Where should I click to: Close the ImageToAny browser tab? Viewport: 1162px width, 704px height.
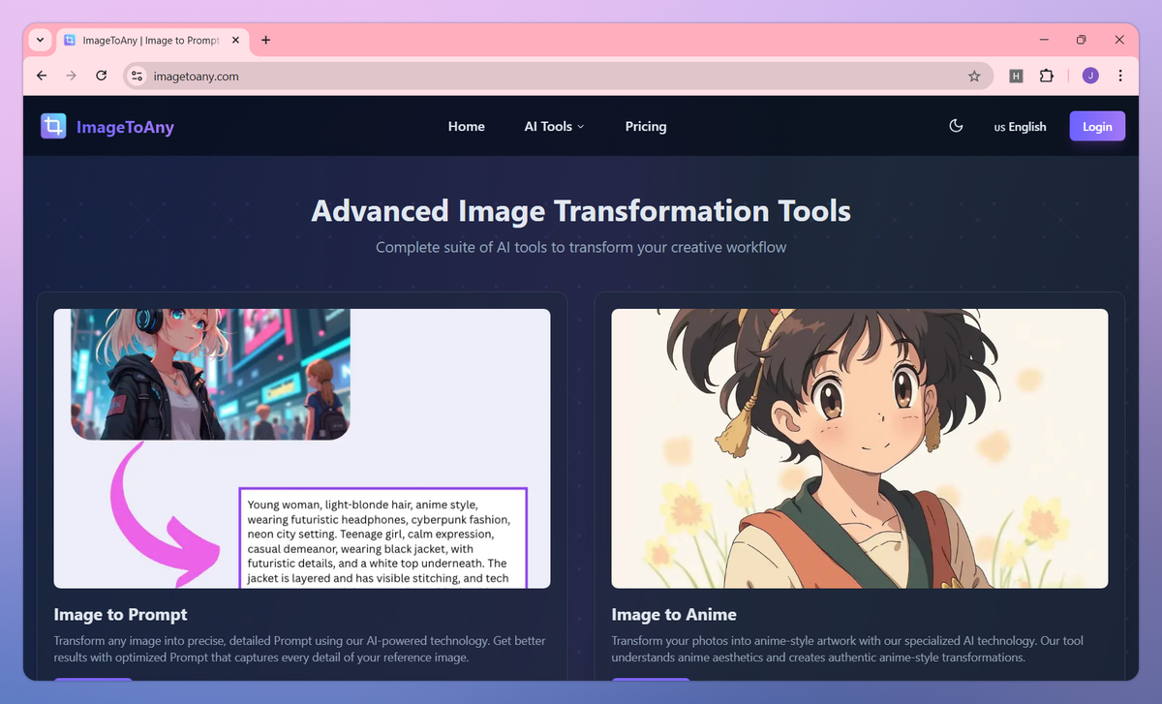click(x=234, y=41)
